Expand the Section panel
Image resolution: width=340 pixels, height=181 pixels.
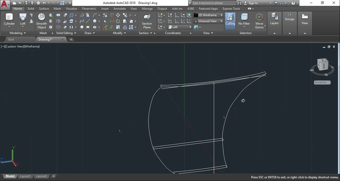pos(145,33)
